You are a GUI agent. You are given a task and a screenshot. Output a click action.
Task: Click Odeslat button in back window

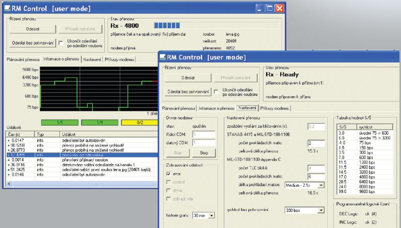click(x=33, y=29)
